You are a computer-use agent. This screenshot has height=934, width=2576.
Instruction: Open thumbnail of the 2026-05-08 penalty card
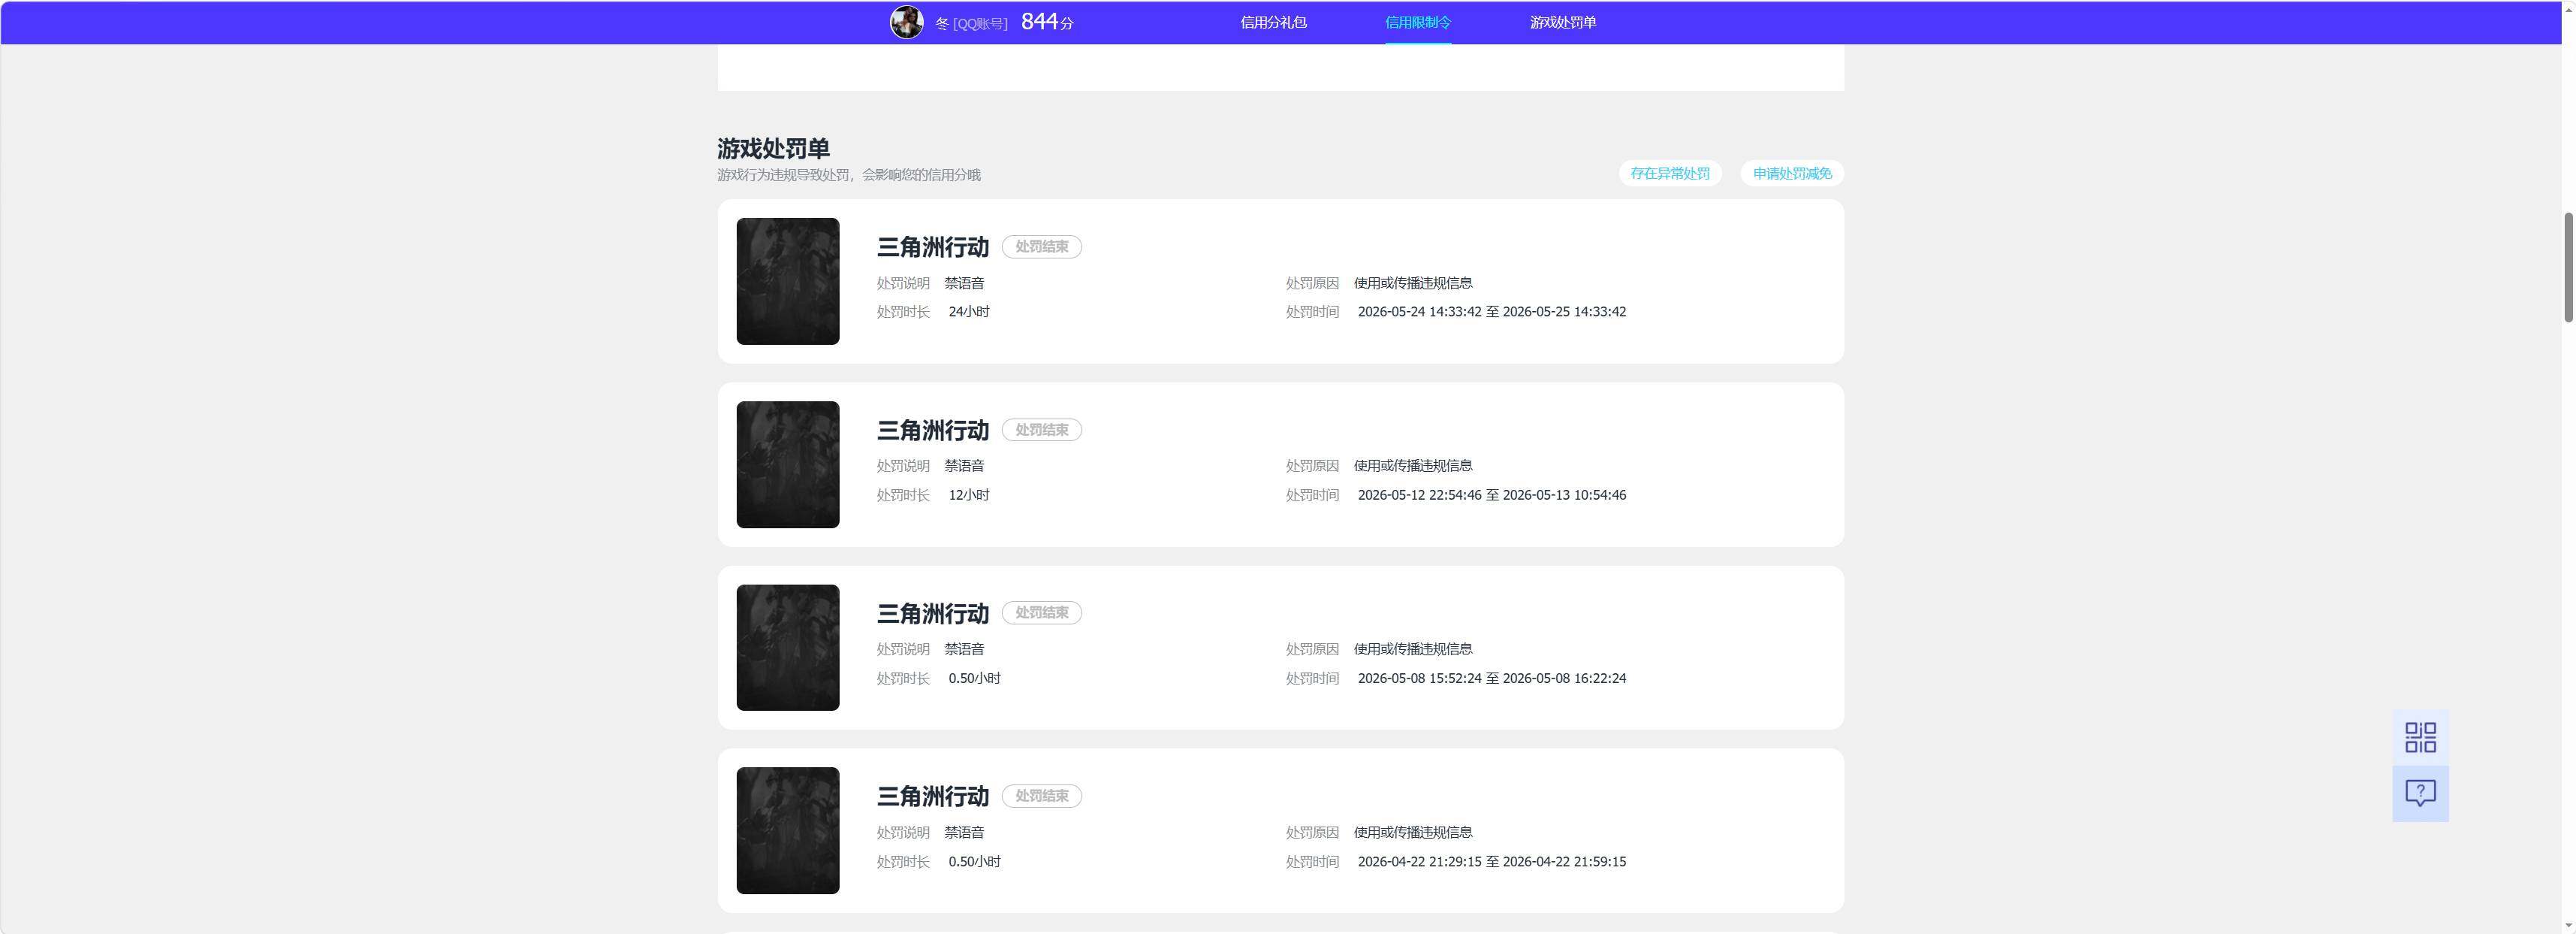[788, 647]
